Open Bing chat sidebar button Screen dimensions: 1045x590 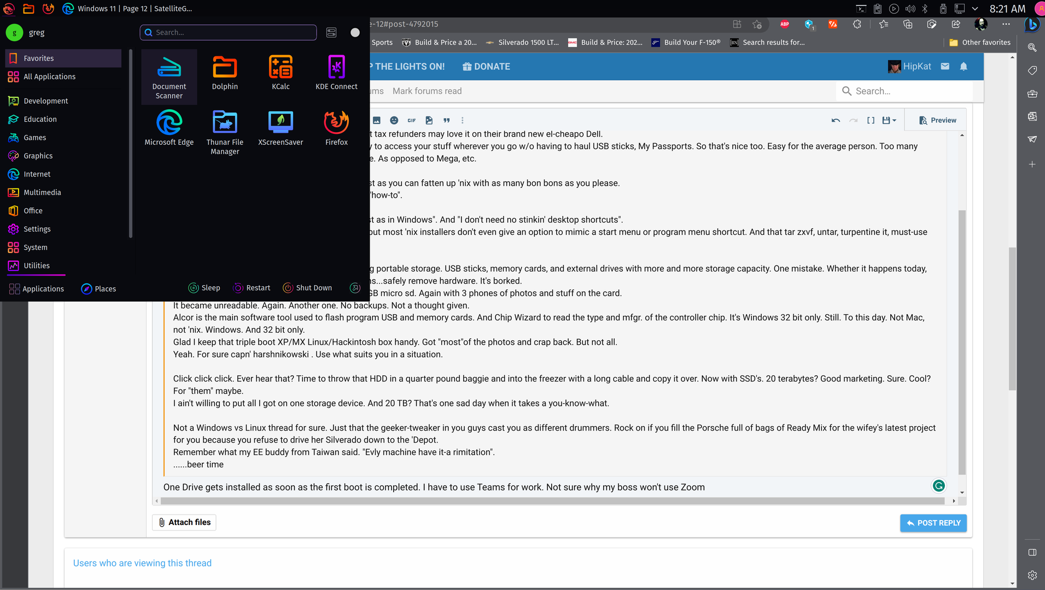tap(1032, 24)
